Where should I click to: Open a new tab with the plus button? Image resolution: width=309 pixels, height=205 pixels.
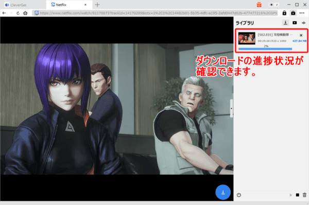tap(97, 5)
